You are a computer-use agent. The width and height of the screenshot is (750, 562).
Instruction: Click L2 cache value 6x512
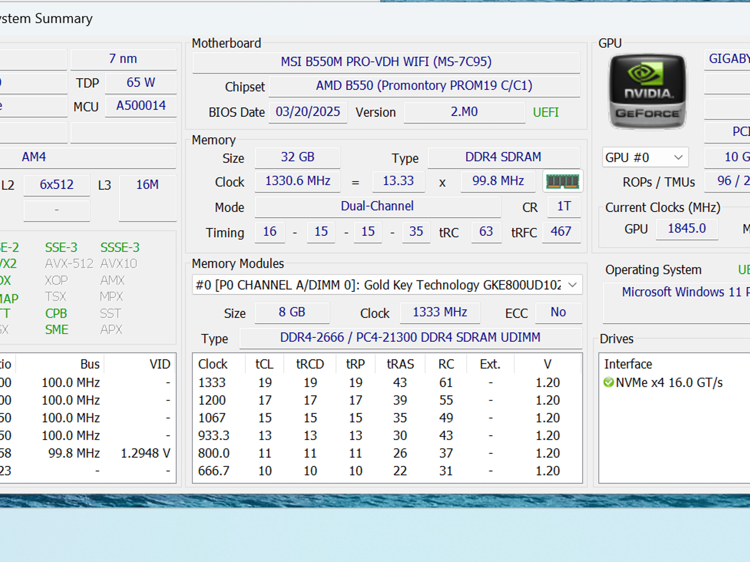click(x=57, y=185)
